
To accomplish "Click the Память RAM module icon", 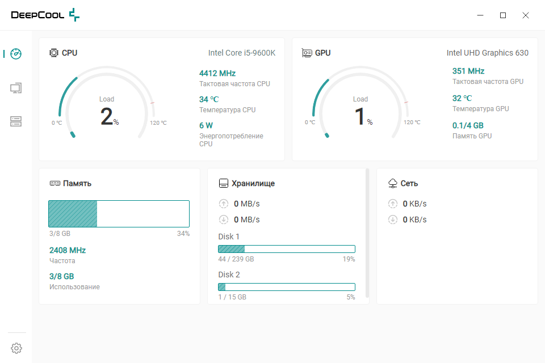I will click(55, 183).
